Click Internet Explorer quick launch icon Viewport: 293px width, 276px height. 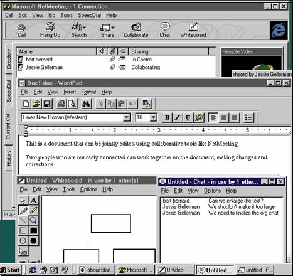pyautogui.click(x=33, y=270)
